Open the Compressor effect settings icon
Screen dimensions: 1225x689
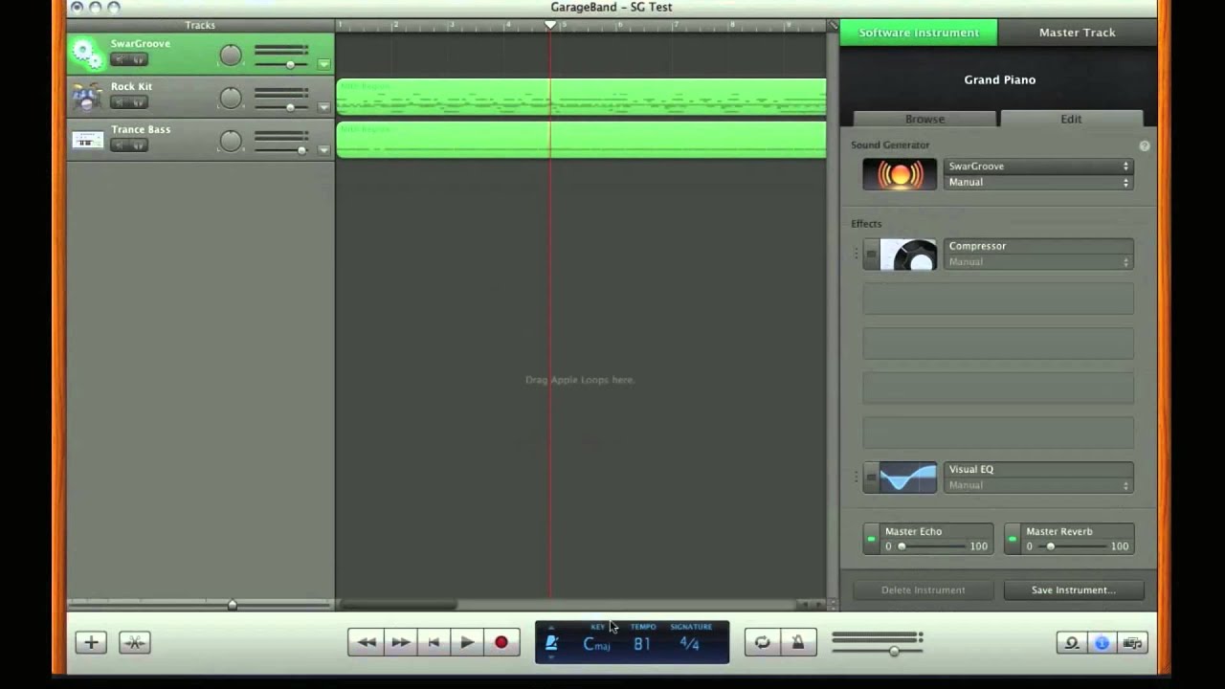point(908,255)
